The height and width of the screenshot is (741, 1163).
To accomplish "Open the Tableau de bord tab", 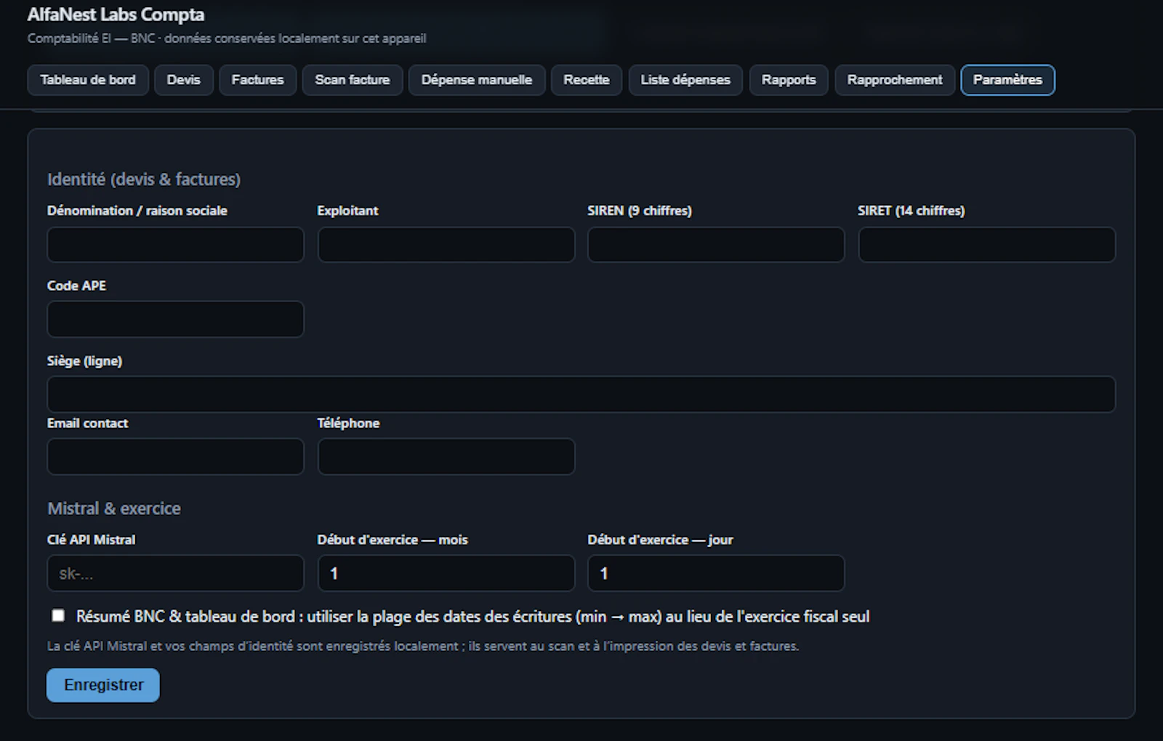I will (88, 80).
